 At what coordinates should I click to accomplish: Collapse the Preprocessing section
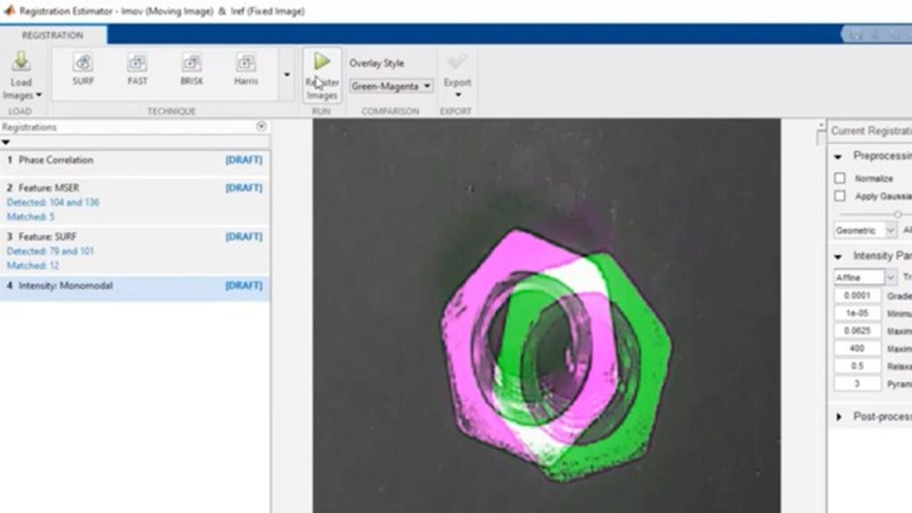[x=839, y=156]
